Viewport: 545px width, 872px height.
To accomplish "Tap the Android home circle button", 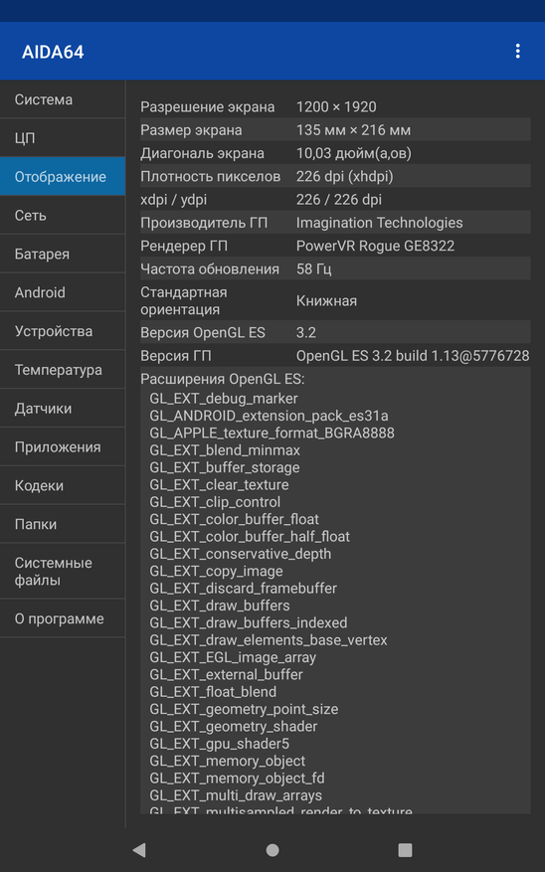I will (272, 850).
